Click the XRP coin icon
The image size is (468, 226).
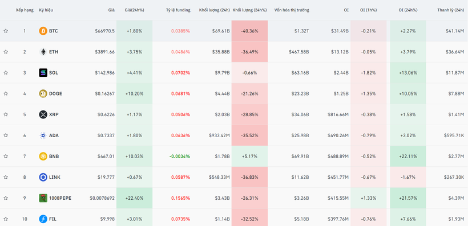43,114
